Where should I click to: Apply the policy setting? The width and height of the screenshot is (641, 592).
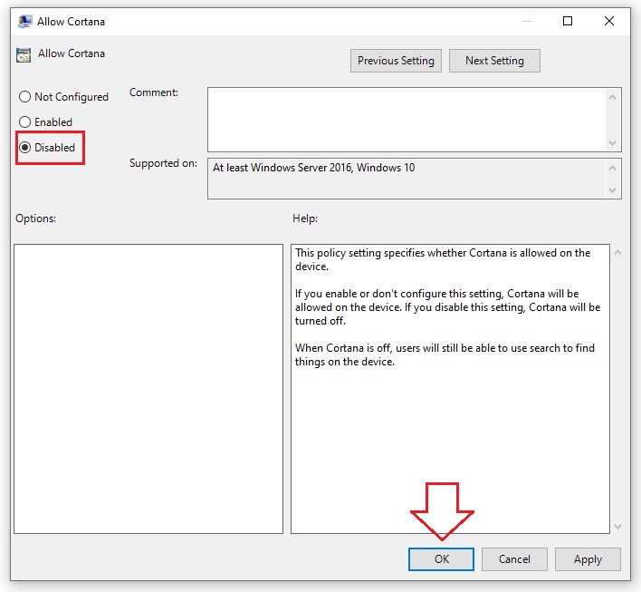coord(588,559)
